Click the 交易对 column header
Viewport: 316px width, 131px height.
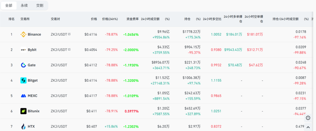pyautogui.click(x=56, y=19)
